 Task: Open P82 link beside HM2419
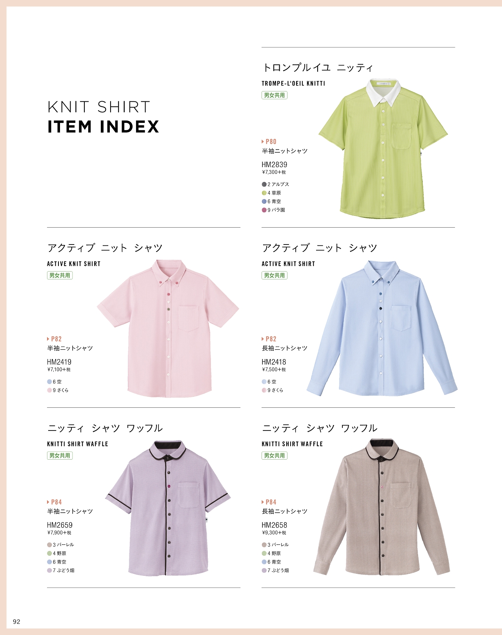point(55,339)
